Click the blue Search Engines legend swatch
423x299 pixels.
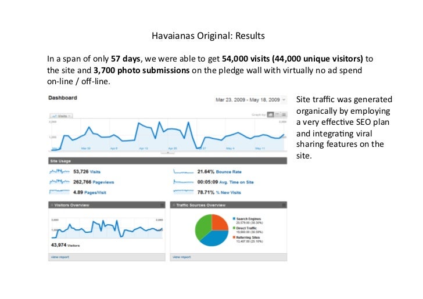click(x=234, y=219)
